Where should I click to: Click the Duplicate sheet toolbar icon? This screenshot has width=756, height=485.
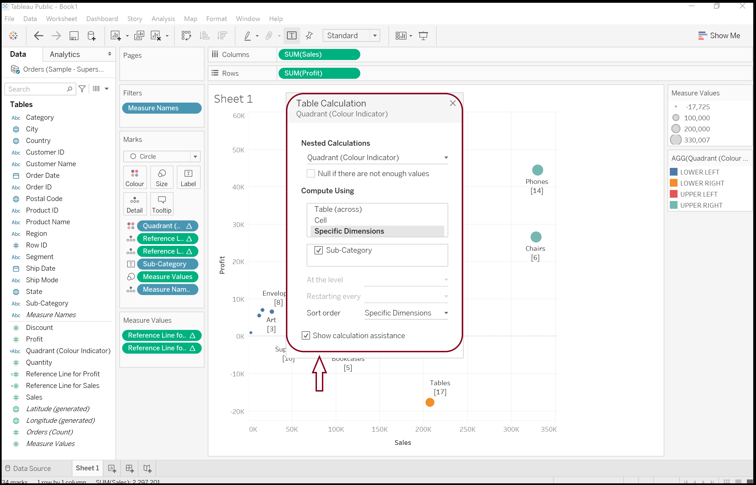tap(139, 36)
